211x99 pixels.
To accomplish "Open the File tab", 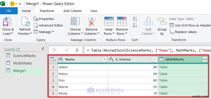I will 9,11.
